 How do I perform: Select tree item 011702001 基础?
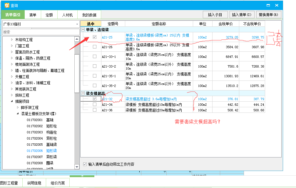pos(40,120)
